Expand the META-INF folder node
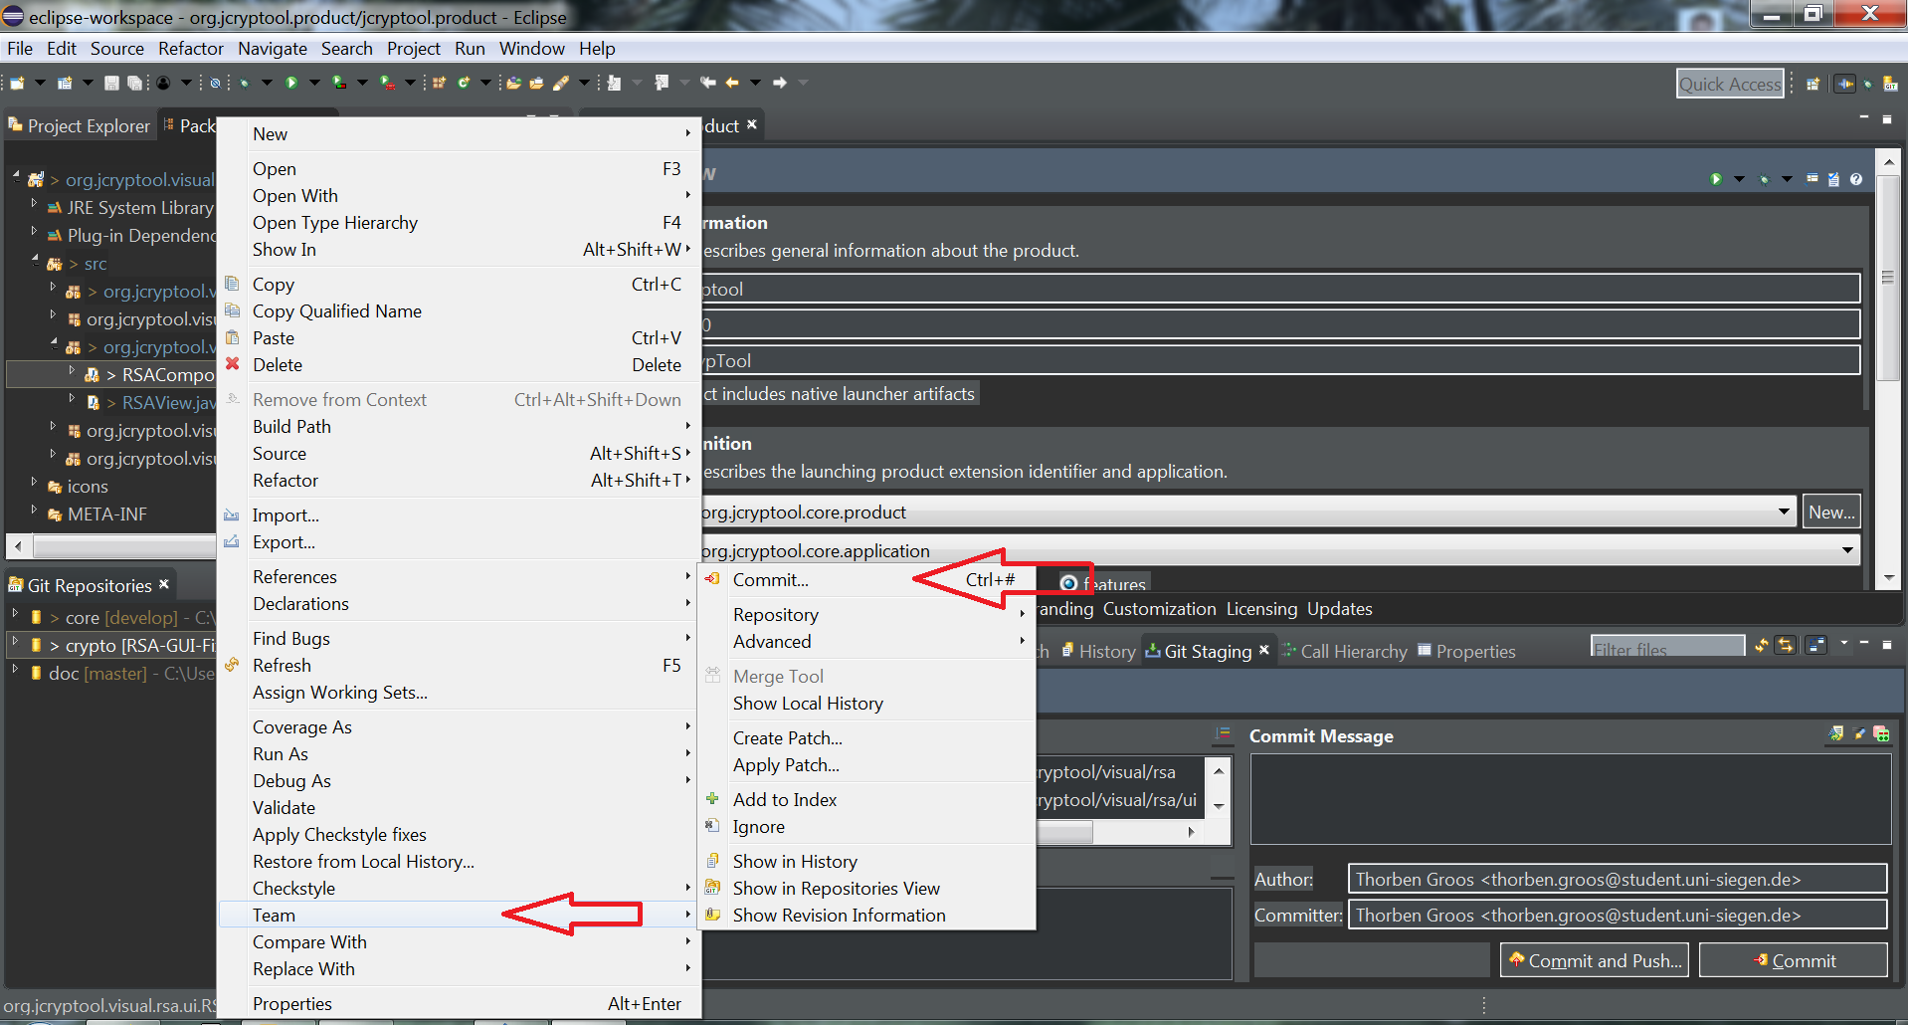Image resolution: width=1908 pixels, height=1025 pixels. click(34, 512)
